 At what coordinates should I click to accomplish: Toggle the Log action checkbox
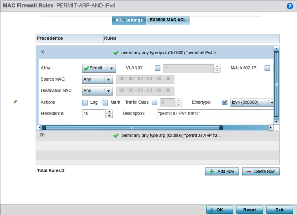(85, 103)
